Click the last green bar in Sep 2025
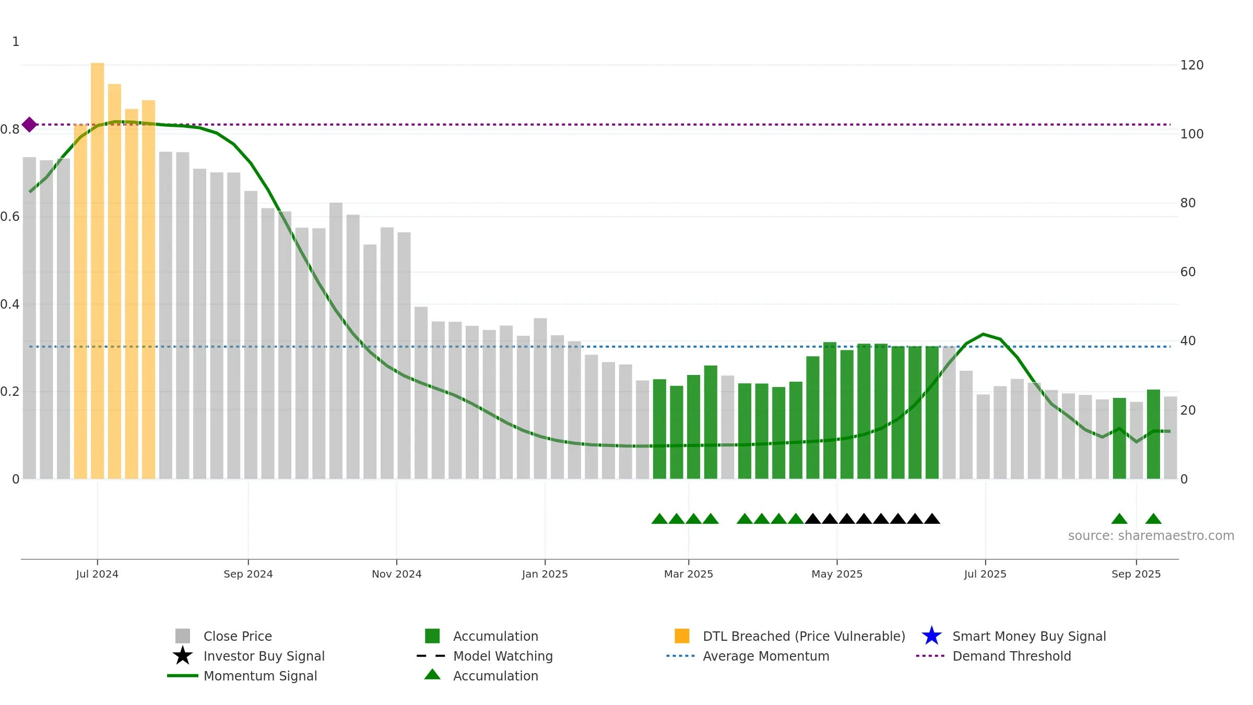The width and height of the screenshot is (1253, 705). (x=1153, y=434)
